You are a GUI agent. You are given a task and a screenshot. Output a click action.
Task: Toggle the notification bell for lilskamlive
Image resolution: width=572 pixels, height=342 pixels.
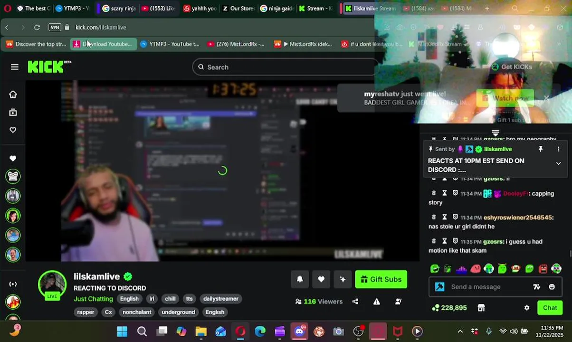click(x=300, y=279)
